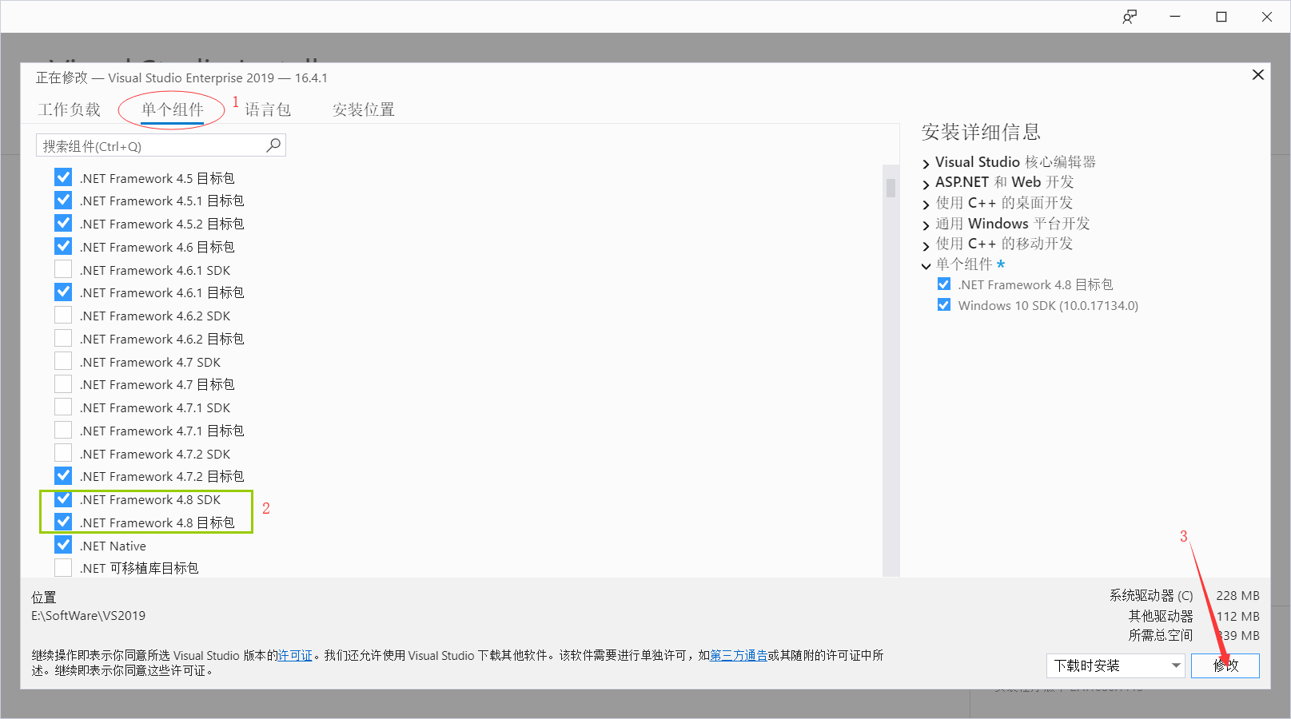
Task: Disable the .NET Native component
Action: pyautogui.click(x=63, y=544)
